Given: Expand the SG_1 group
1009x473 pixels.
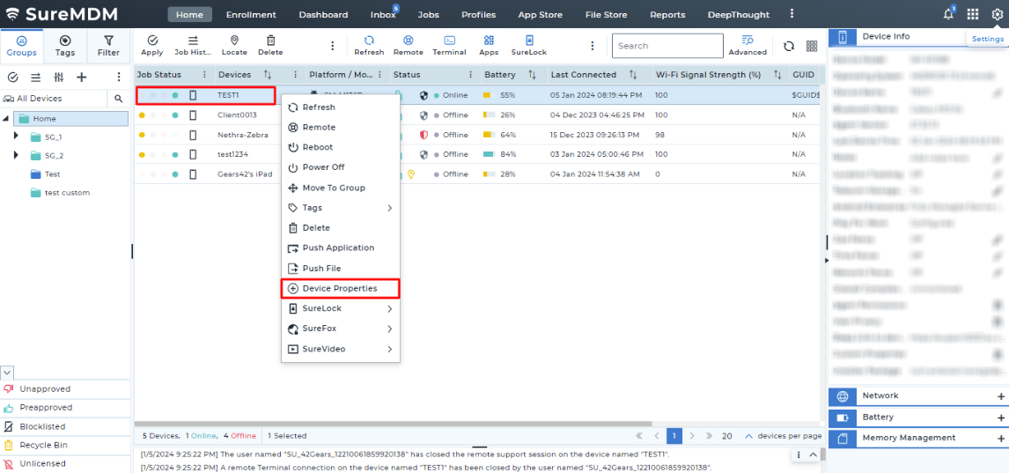Looking at the screenshot, I should [x=16, y=137].
